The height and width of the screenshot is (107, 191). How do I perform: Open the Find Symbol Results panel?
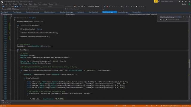tap(6, 103)
